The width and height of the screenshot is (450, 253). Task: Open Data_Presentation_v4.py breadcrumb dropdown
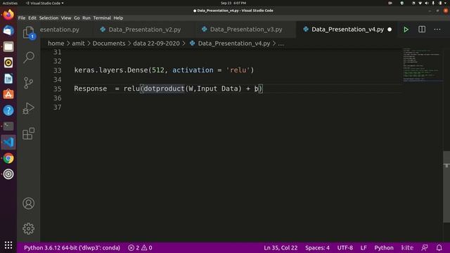click(233, 44)
